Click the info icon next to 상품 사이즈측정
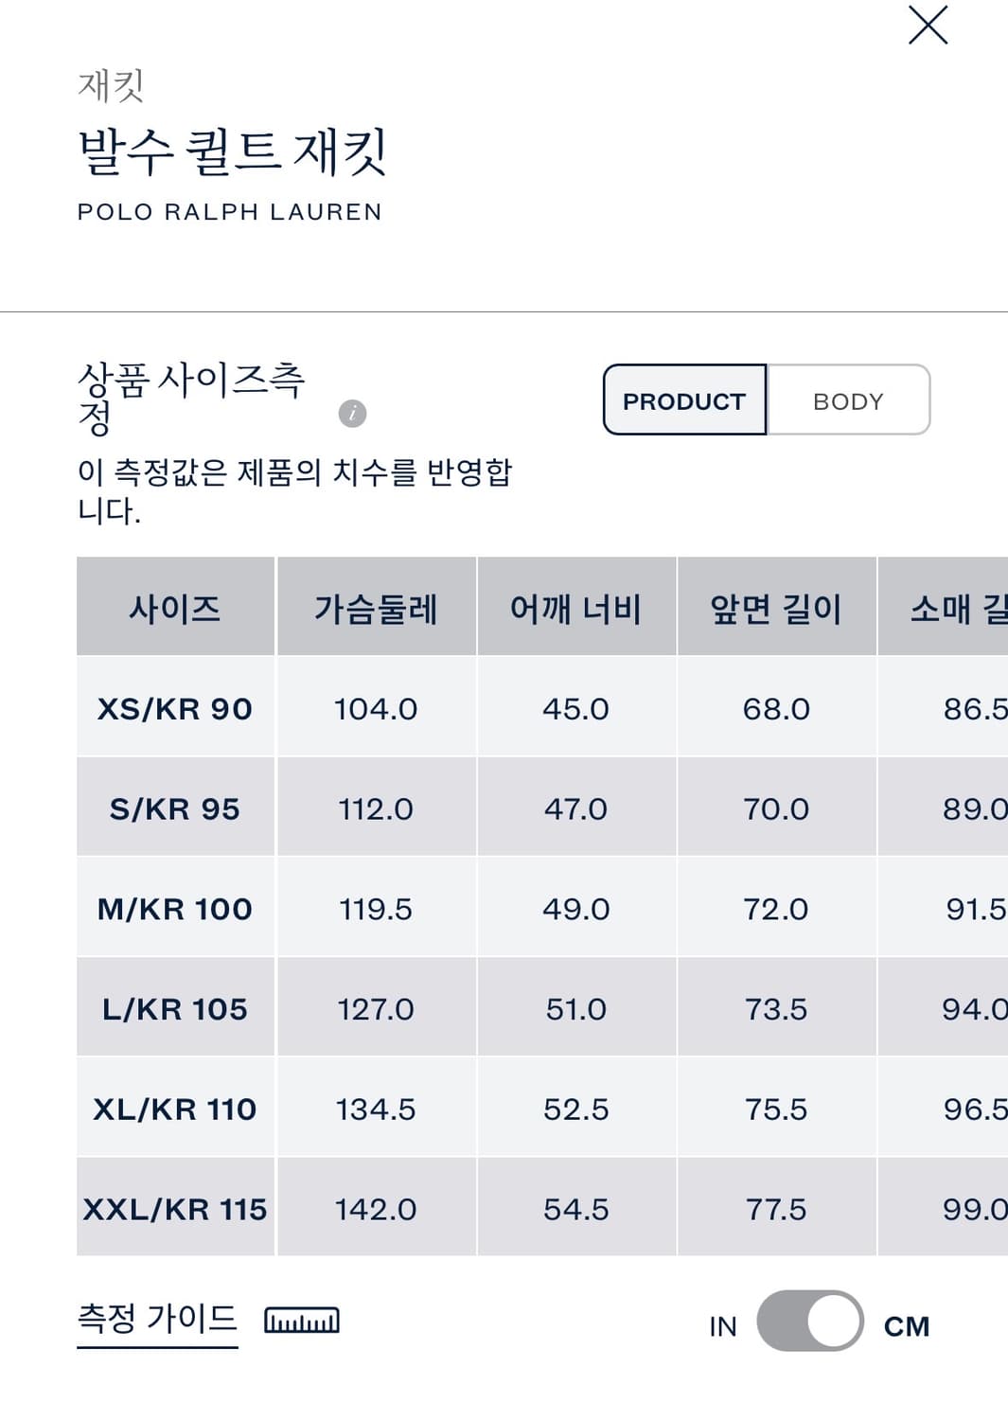The height and width of the screenshot is (1420, 1008). 354,414
